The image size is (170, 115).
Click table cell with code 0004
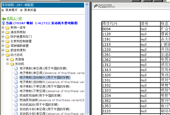tap(121, 29)
